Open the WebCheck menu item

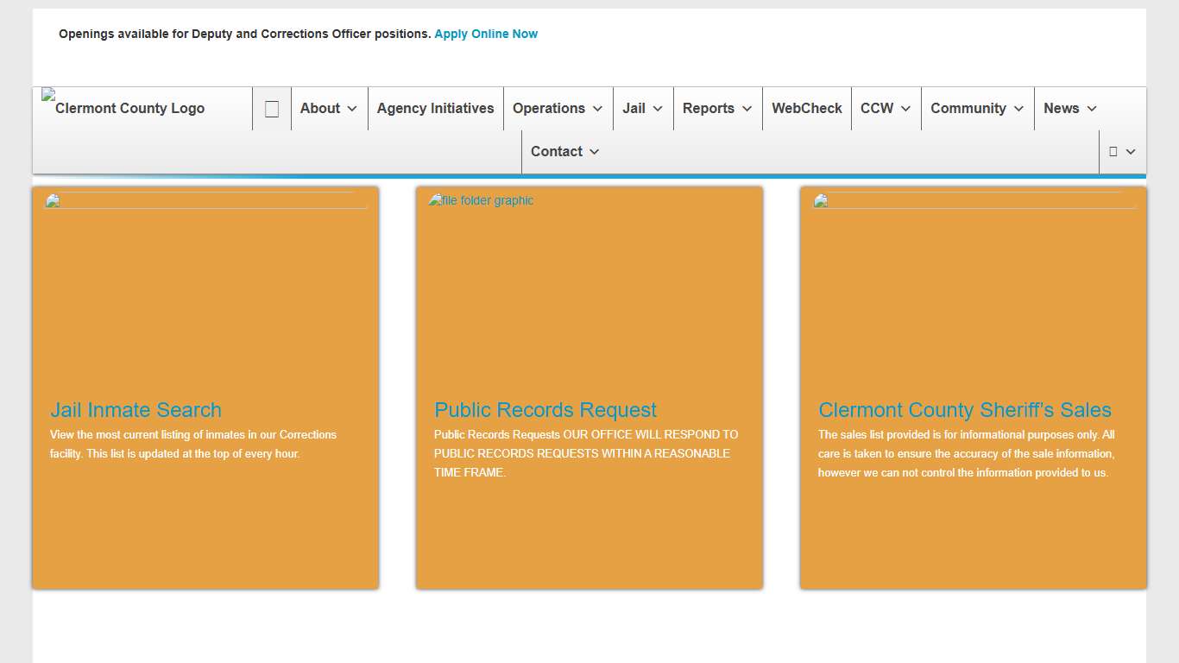pyautogui.click(x=806, y=109)
